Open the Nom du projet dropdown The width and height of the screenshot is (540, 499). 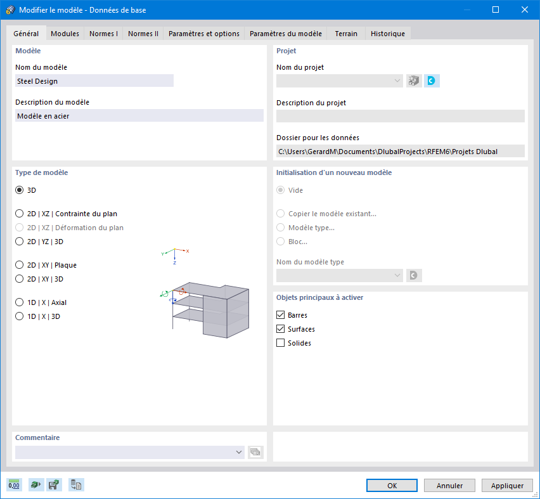340,81
